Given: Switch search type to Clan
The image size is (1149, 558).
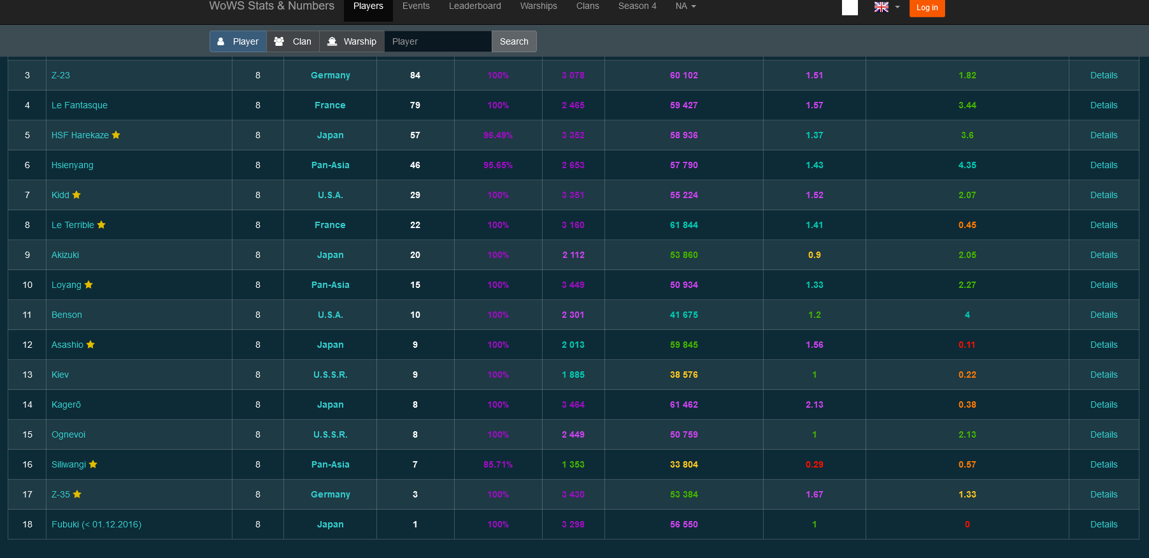Looking at the screenshot, I should point(293,41).
